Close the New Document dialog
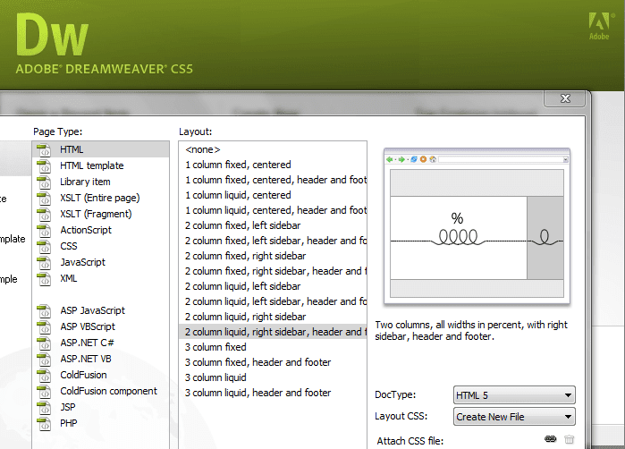Viewport: 625px width, 449px height. 565,98
